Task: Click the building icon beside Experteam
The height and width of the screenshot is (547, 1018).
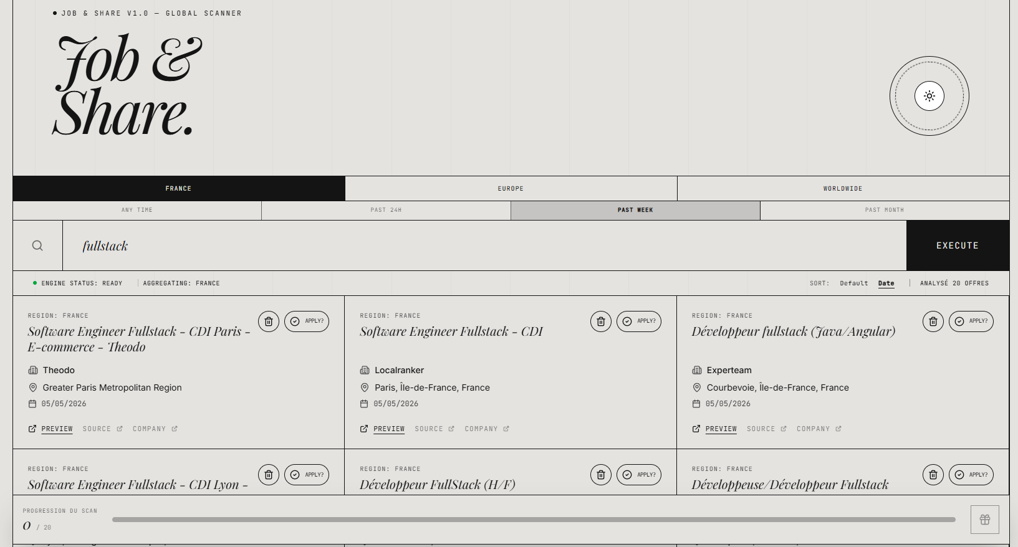Action: (697, 370)
